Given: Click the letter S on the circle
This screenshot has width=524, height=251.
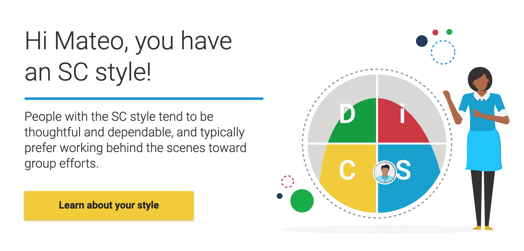Looking at the screenshot, I should click(403, 170).
